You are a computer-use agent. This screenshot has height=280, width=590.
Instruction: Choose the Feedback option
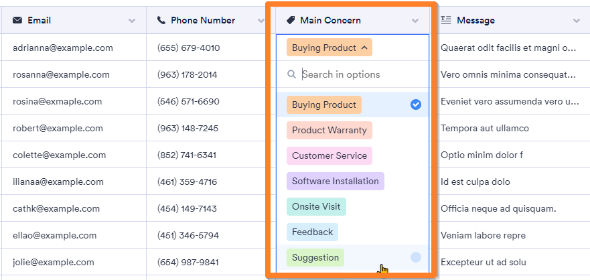[x=313, y=232]
